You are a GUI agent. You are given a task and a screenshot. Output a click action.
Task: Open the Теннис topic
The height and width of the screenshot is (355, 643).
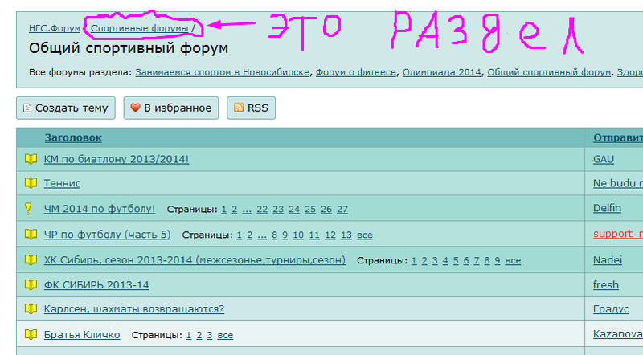[x=62, y=183]
